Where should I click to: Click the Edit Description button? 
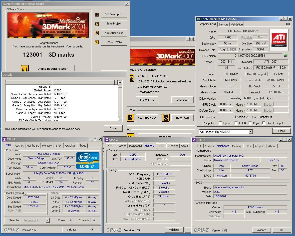(114, 14)
